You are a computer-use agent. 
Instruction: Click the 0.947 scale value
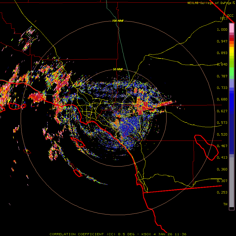pos(222,41)
